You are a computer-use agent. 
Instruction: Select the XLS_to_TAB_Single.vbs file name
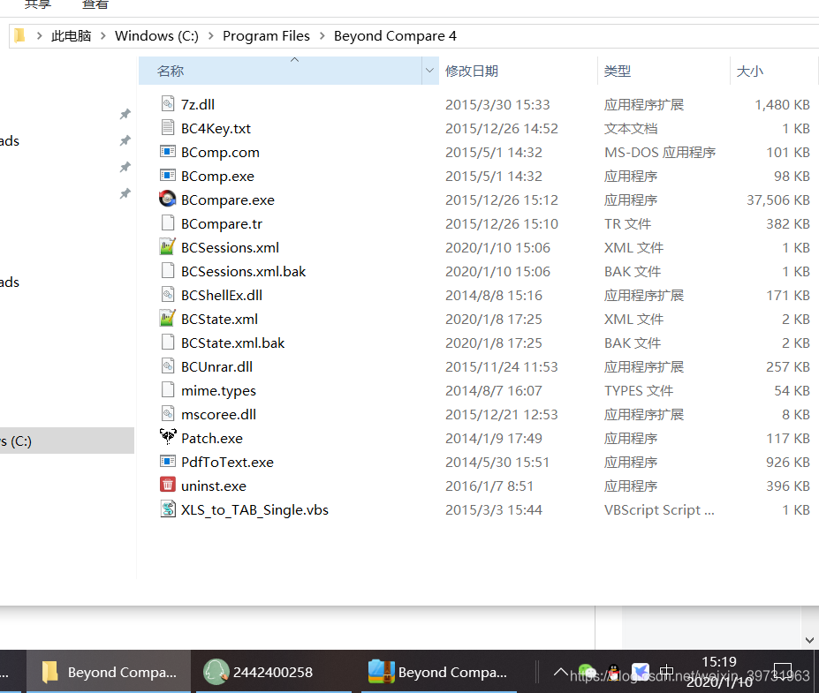pyautogui.click(x=255, y=510)
